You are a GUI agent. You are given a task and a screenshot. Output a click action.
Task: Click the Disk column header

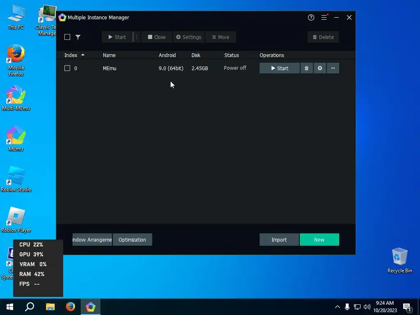tap(196, 55)
